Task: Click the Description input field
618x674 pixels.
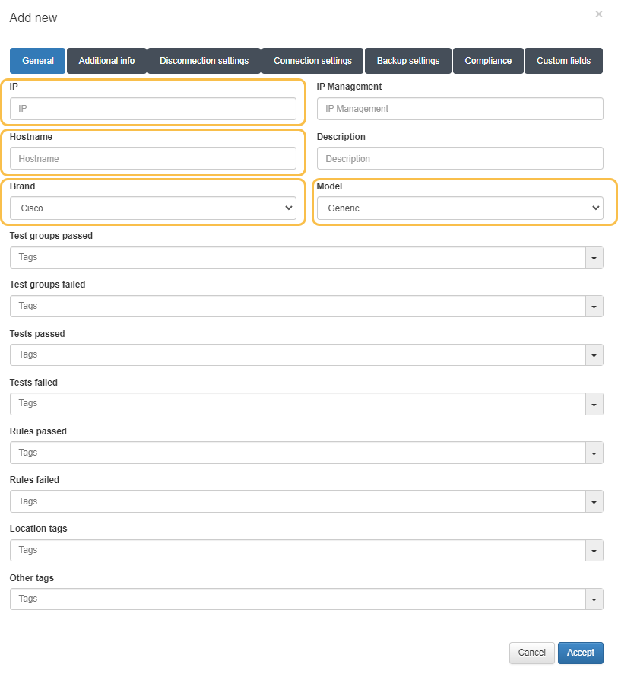Action: click(x=459, y=158)
